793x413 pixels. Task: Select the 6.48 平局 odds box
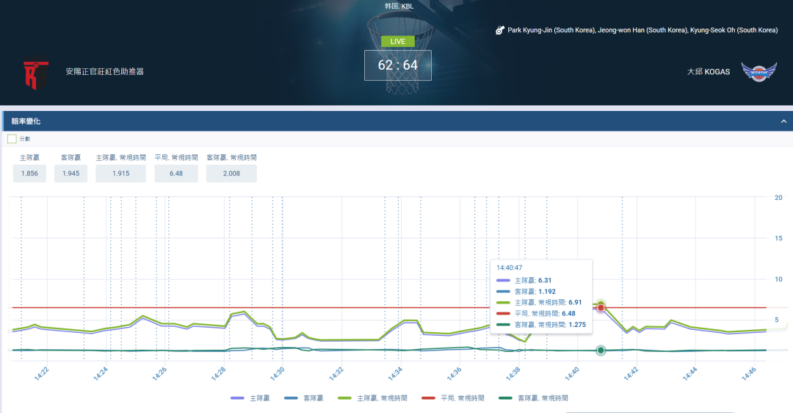click(176, 173)
